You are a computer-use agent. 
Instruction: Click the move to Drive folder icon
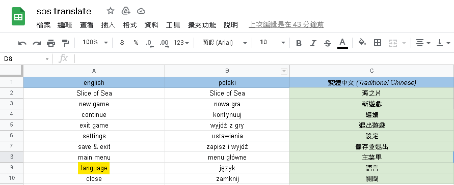[x=126, y=11]
